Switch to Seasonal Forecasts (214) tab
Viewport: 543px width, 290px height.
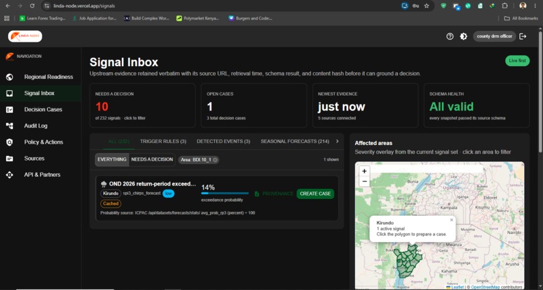pyautogui.click(x=294, y=142)
